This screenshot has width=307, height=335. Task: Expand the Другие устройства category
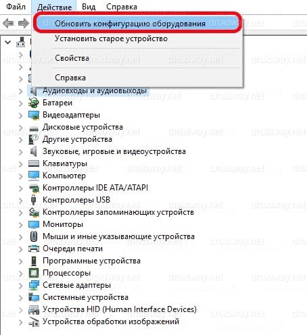click(x=20, y=140)
